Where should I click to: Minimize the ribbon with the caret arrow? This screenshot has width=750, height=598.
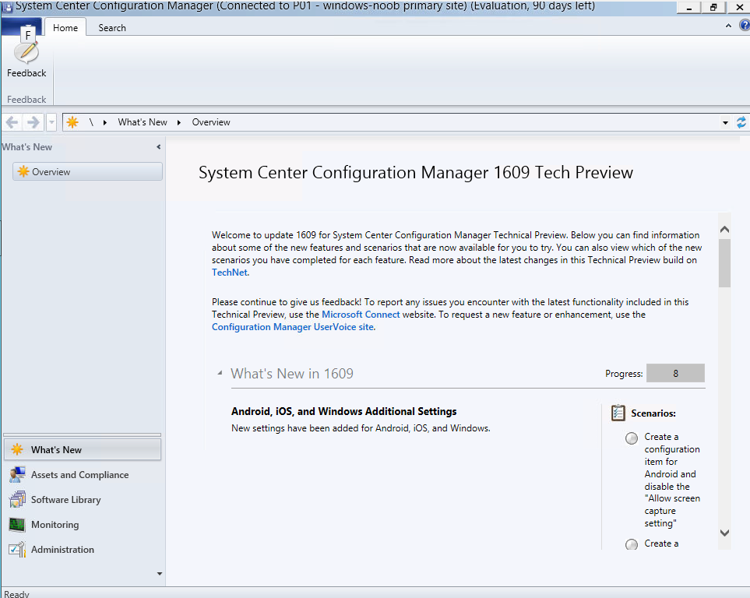pyautogui.click(x=728, y=26)
